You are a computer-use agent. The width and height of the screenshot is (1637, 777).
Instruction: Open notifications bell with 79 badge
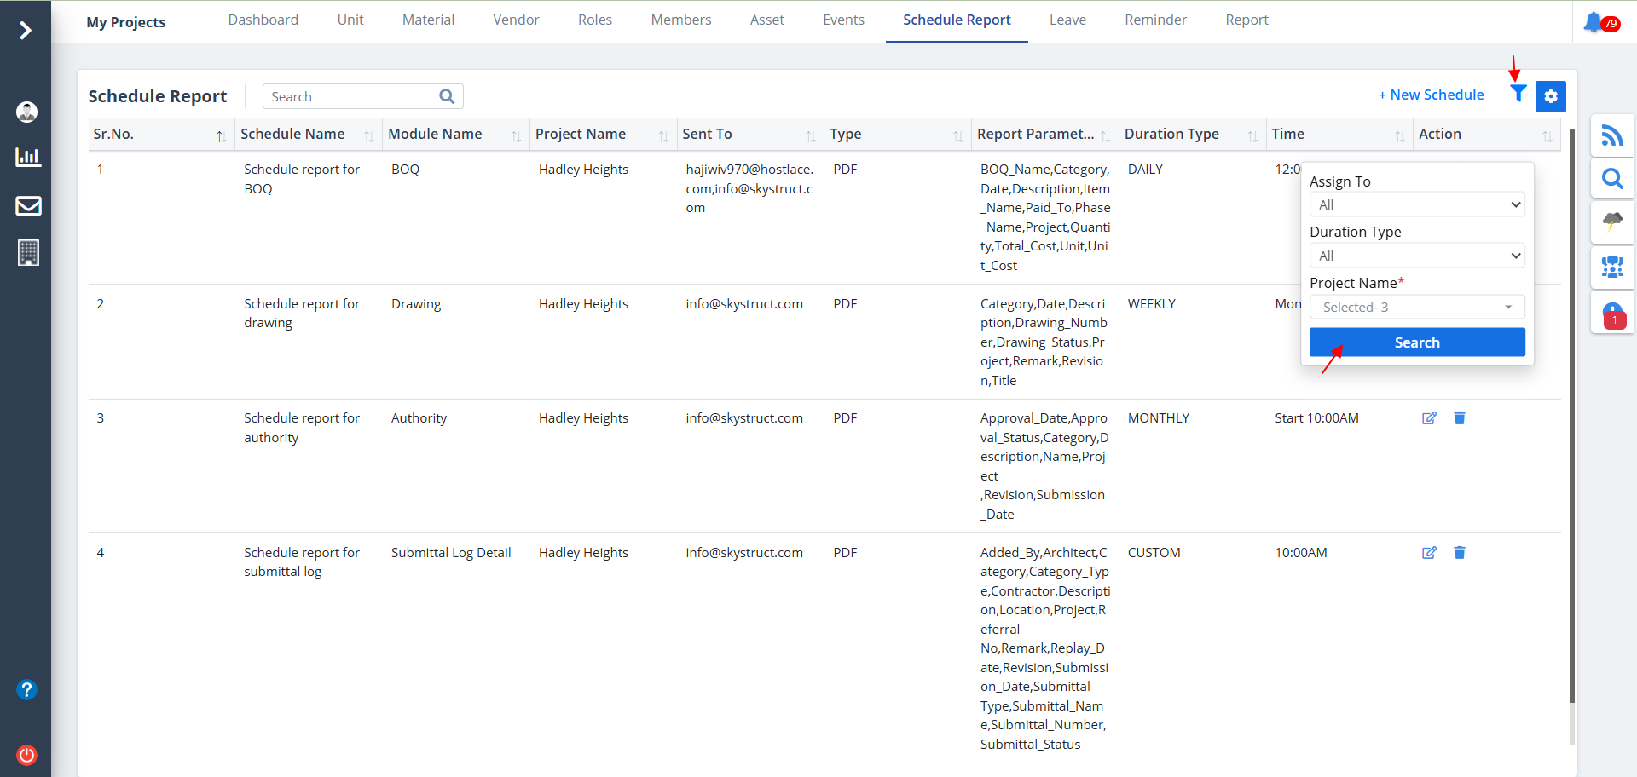coord(1594,22)
